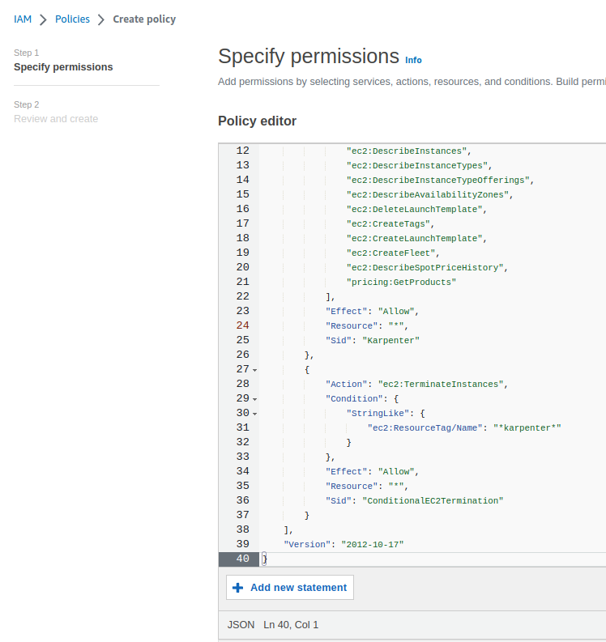Viewport: 606px width, 642px height.
Task: Click the "*karpenter*" tag value
Action: pyautogui.click(x=527, y=427)
